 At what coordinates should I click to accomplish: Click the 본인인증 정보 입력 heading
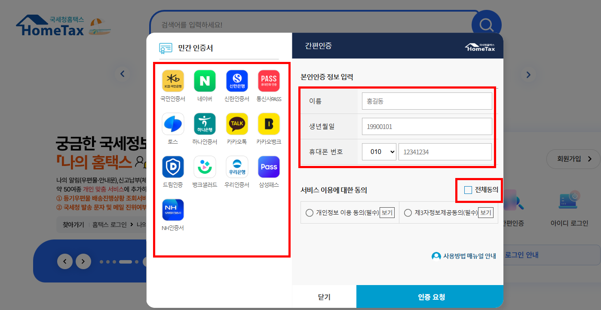click(327, 77)
